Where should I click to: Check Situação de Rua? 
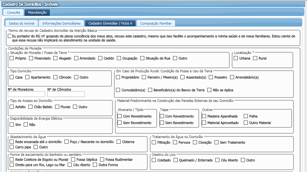pyautogui.click(x=142, y=58)
